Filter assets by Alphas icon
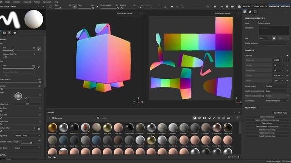 (x=219, y=118)
